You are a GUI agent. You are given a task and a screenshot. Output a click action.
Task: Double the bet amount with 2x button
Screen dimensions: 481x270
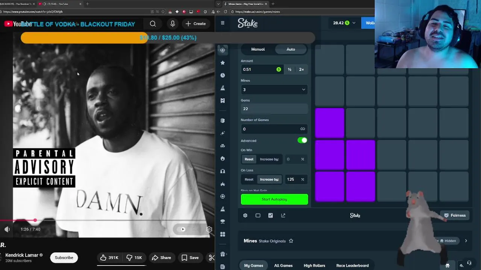(301, 69)
